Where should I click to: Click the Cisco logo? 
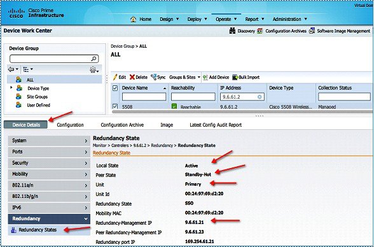[17, 13]
